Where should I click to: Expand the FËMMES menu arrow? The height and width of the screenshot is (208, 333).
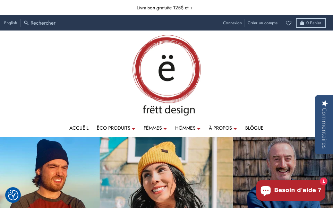click(x=165, y=129)
